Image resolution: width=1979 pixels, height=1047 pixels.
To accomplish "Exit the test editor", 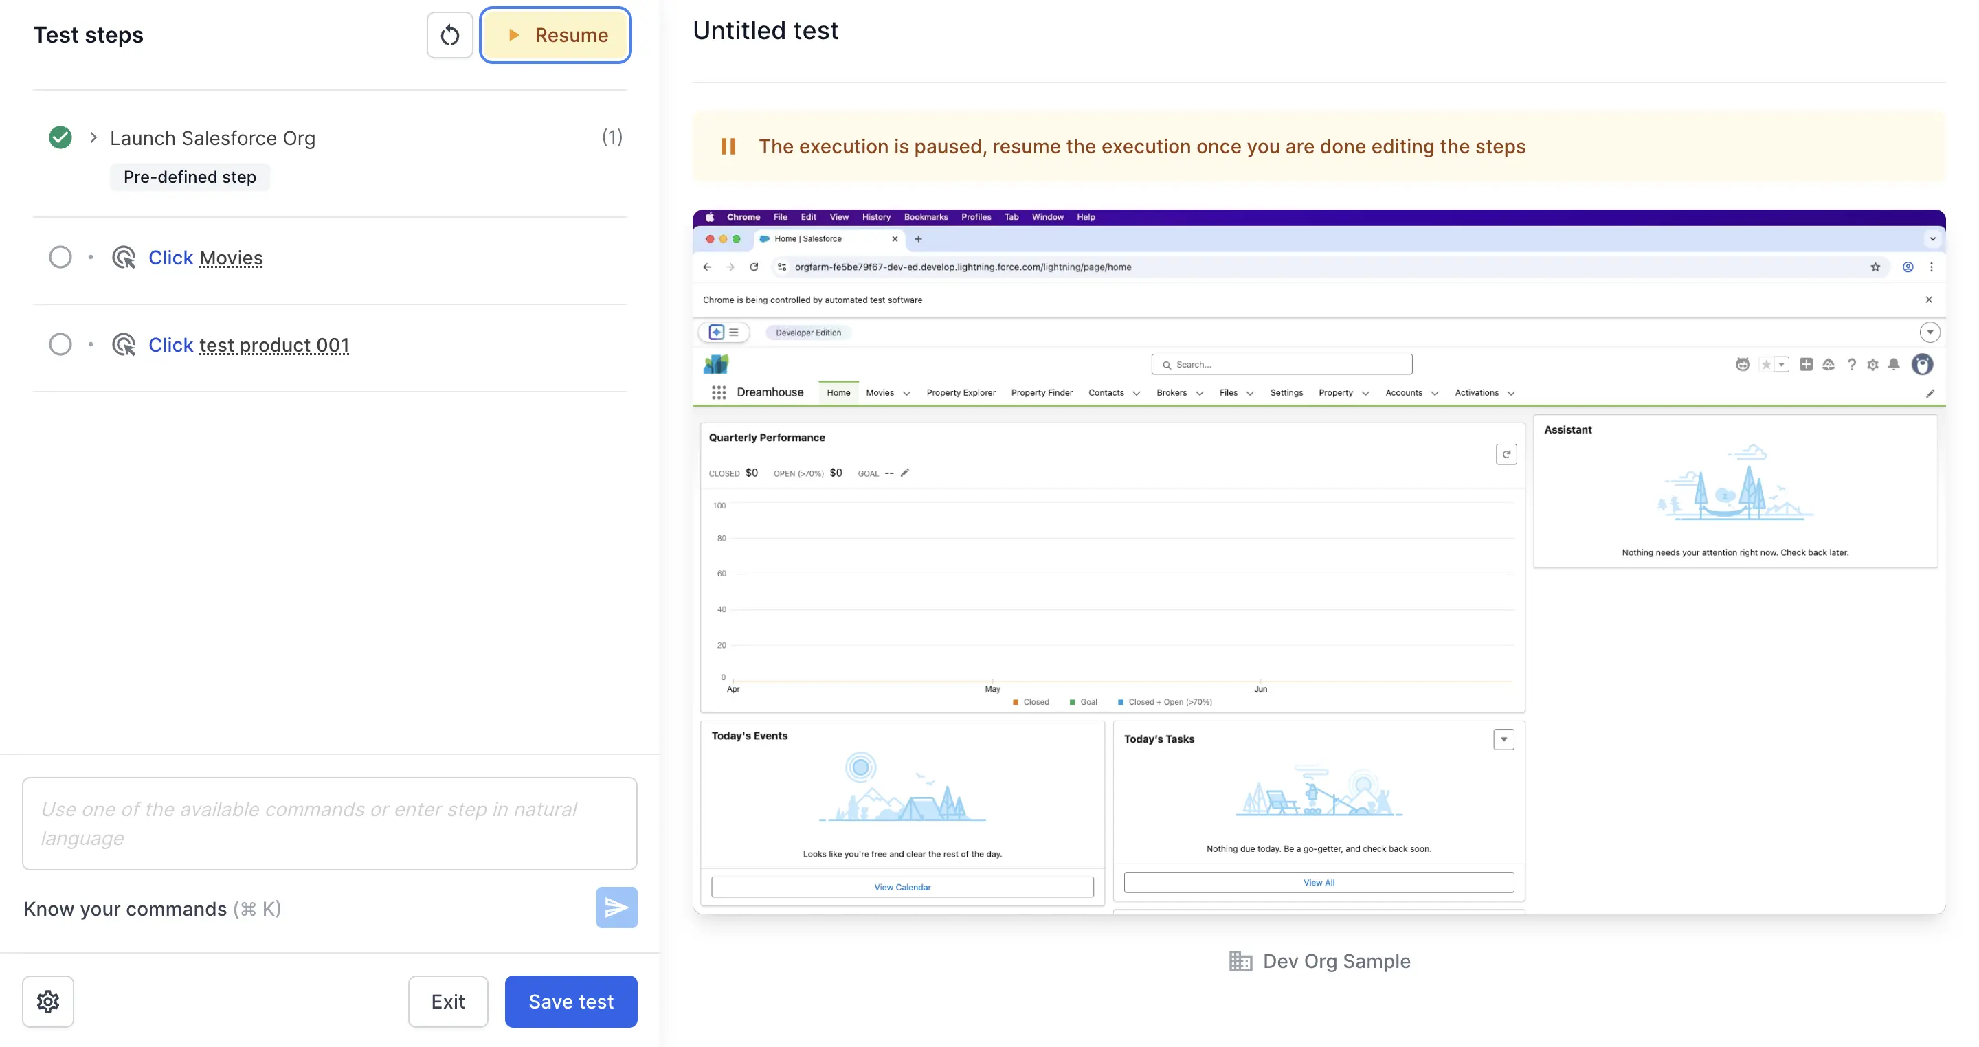I will [x=448, y=1002].
